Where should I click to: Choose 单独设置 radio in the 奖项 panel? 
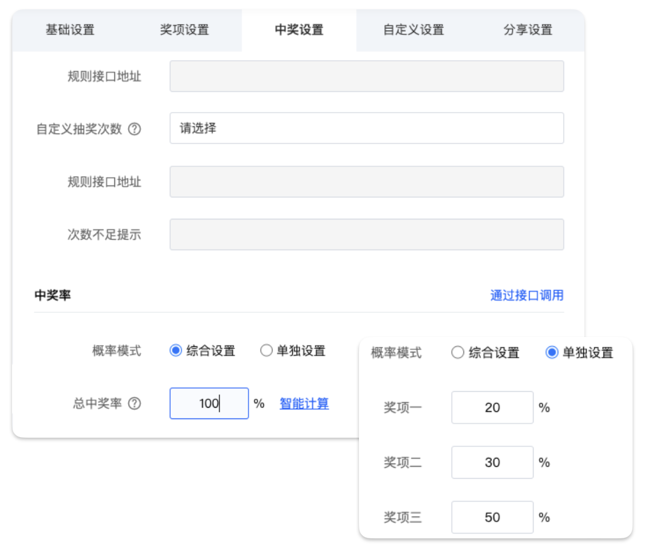(x=552, y=353)
